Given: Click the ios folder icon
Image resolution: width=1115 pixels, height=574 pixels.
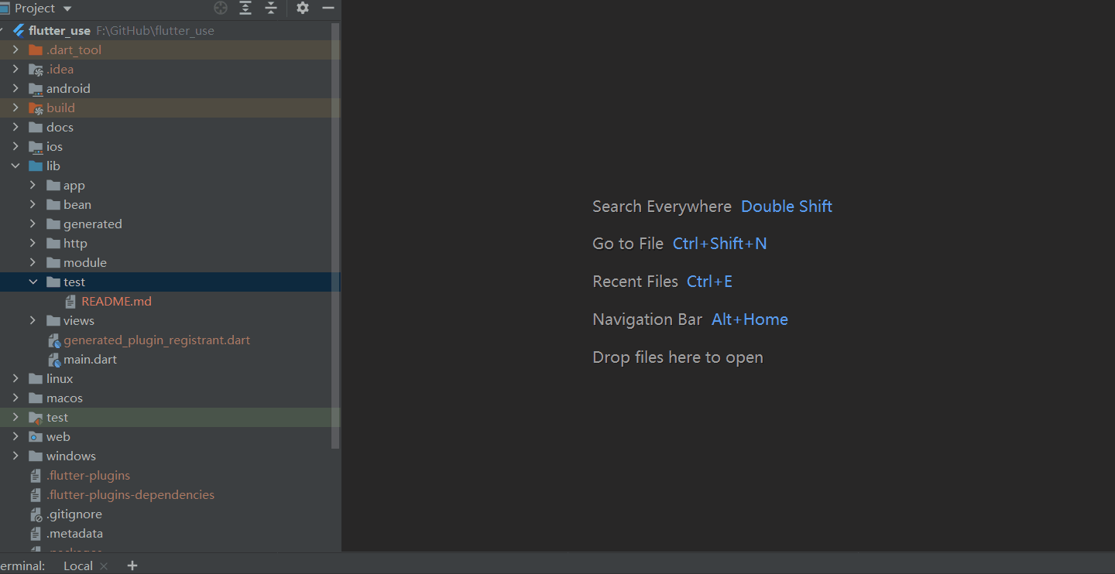Looking at the screenshot, I should (36, 146).
